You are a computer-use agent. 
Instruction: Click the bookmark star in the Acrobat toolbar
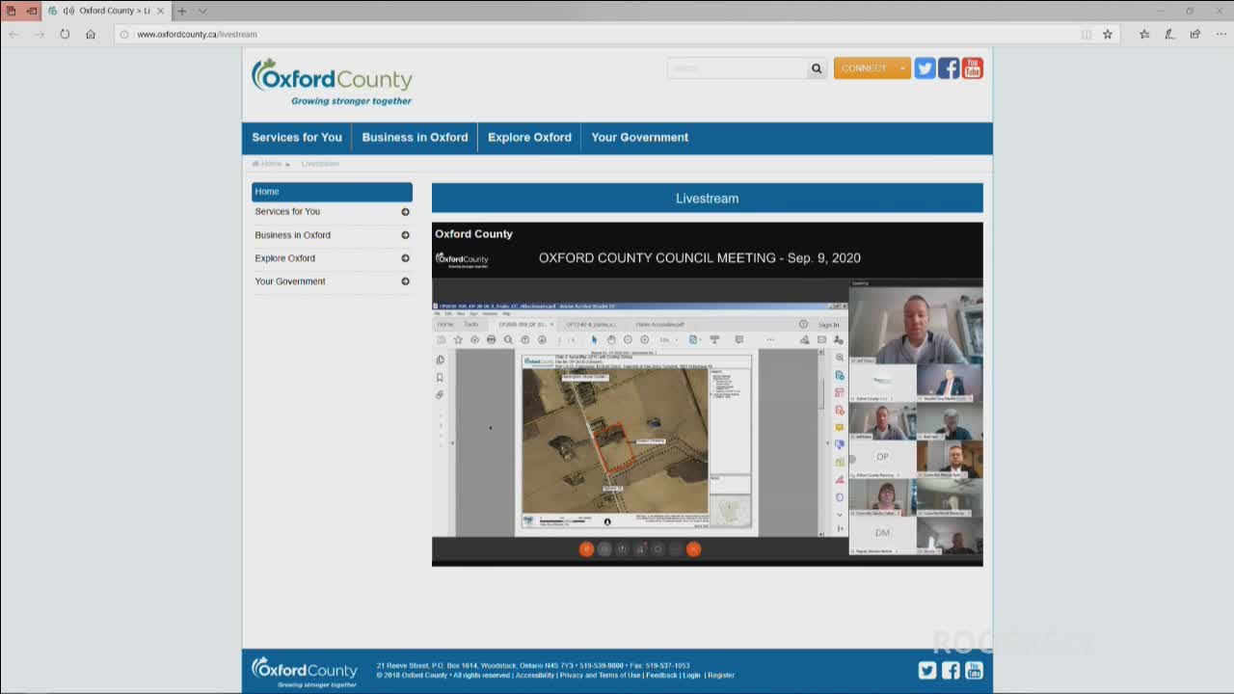[x=458, y=340]
